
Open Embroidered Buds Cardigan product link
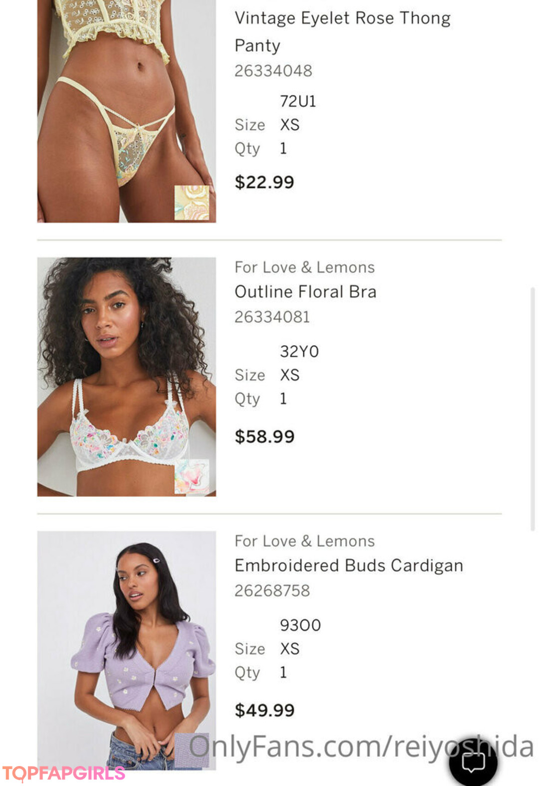pyautogui.click(x=349, y=565)
